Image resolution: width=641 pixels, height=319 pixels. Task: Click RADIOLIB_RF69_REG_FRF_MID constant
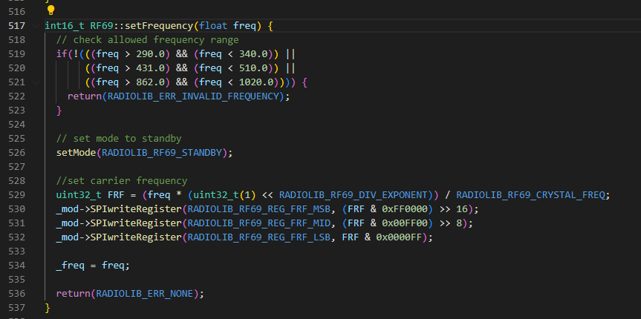tap(258, 223)
